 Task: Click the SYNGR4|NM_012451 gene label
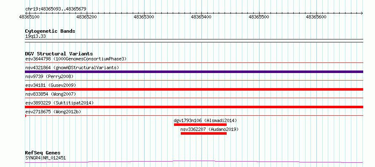[46, 158]
